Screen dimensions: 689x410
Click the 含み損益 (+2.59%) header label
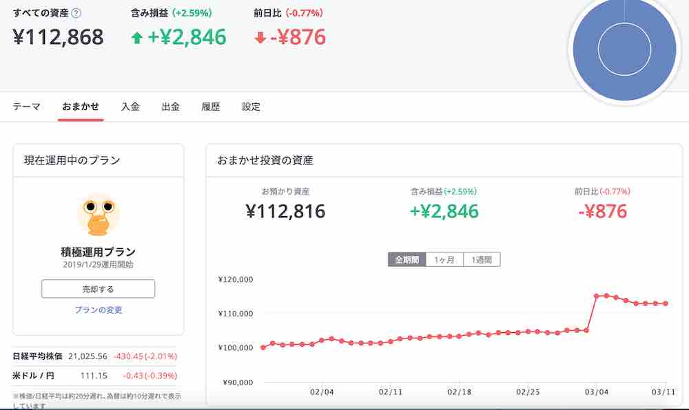tap(172, 13)
